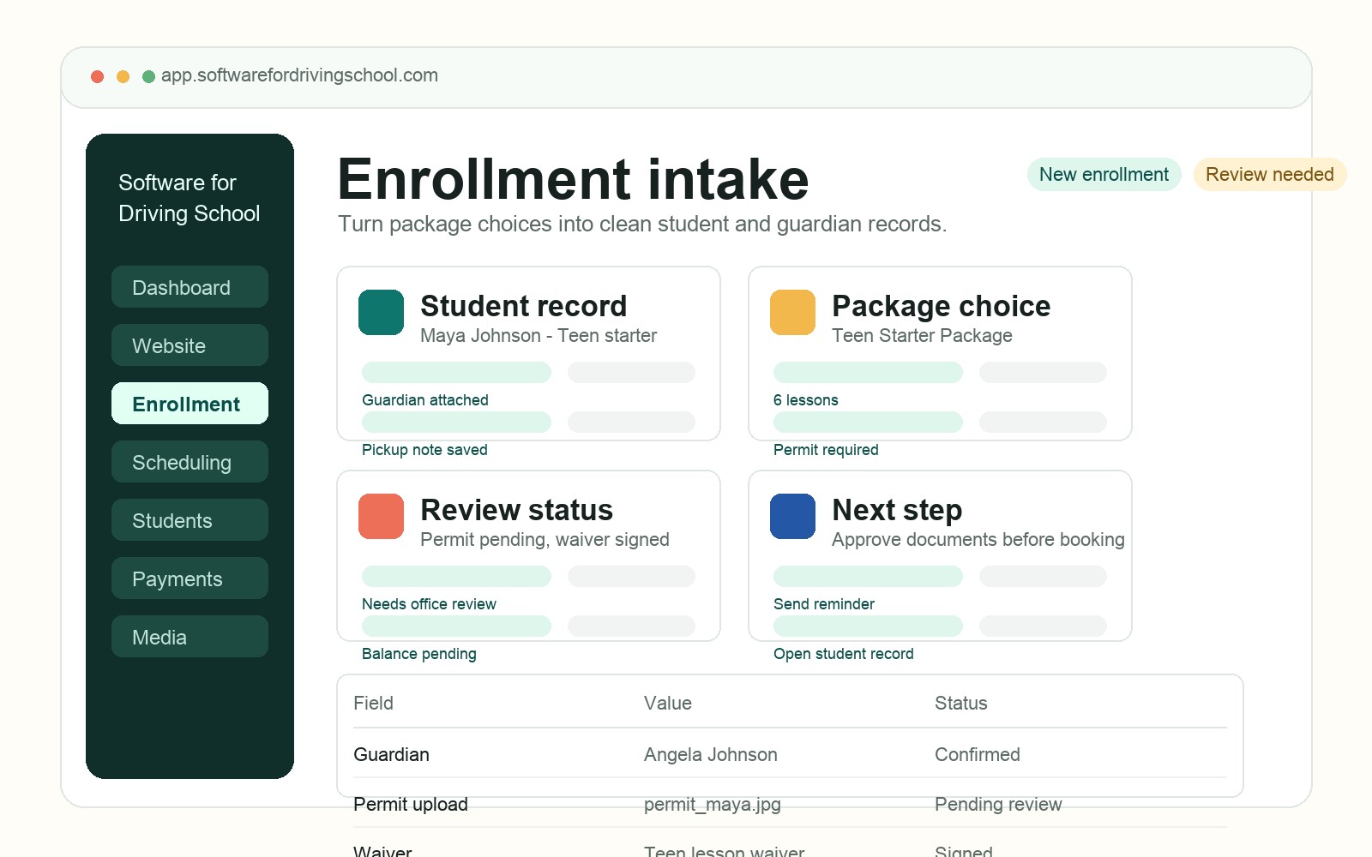Click the 6 lessons progress bar
1372x857 pixels.
point(868,372)
